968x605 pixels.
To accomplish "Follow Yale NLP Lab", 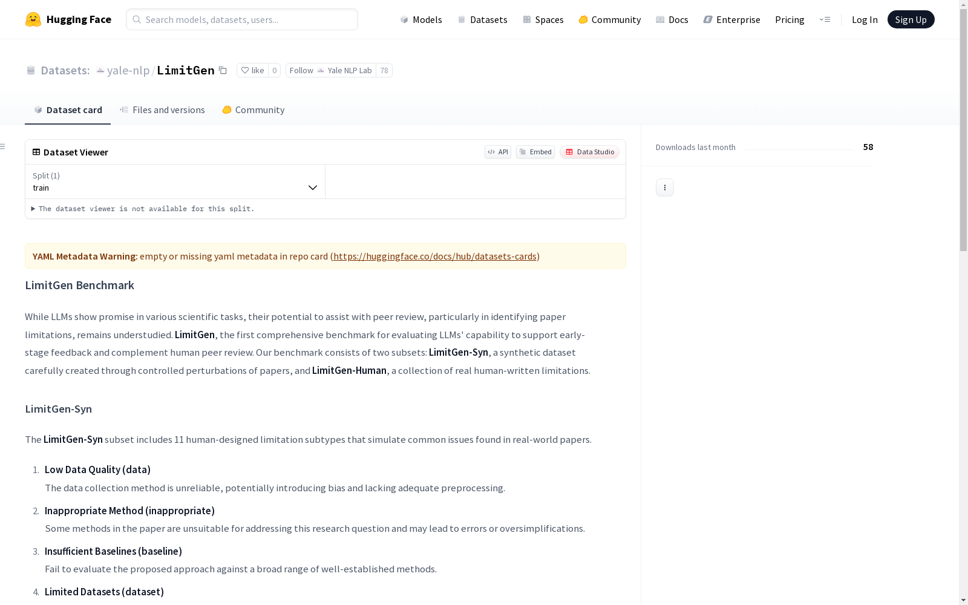I will click(x=330, y=70).
